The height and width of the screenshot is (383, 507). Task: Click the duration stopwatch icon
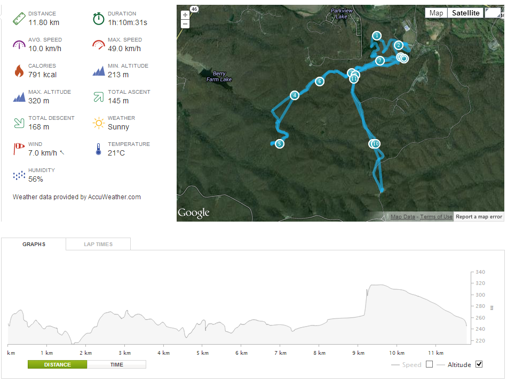pyautogui.click(x=99, y=19)
